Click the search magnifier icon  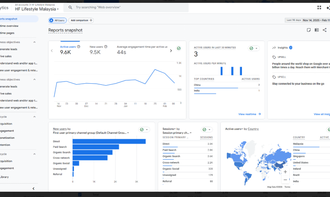[x=70, y=7]
